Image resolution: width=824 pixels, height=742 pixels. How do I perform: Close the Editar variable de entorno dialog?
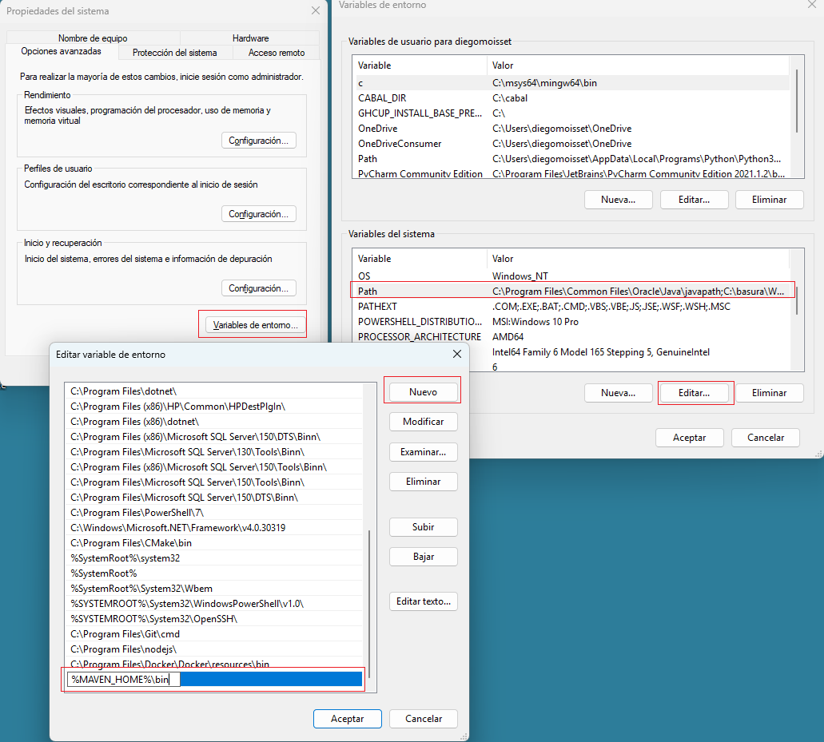[456, 354]
